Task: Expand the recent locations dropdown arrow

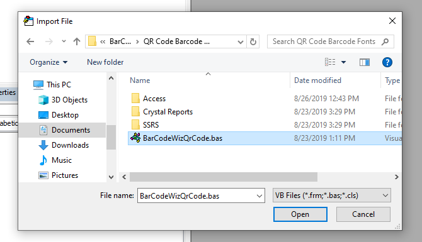Action: click(x=64, y=41)
